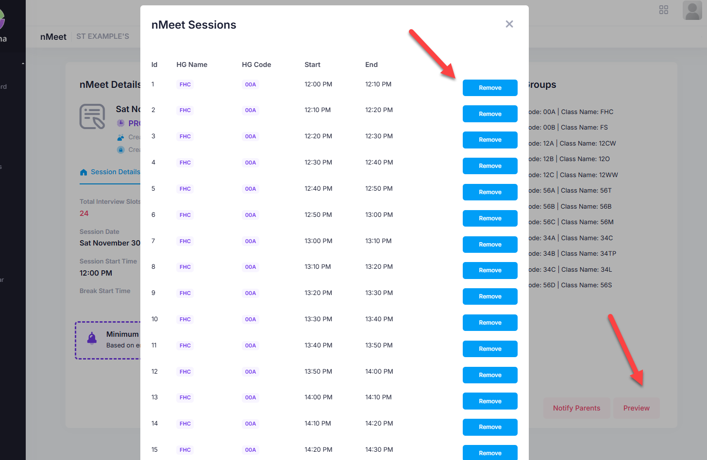Click the clock icon under Sat title
The width and height of the screenshot is (707, 460).
[x=121, y=123]
